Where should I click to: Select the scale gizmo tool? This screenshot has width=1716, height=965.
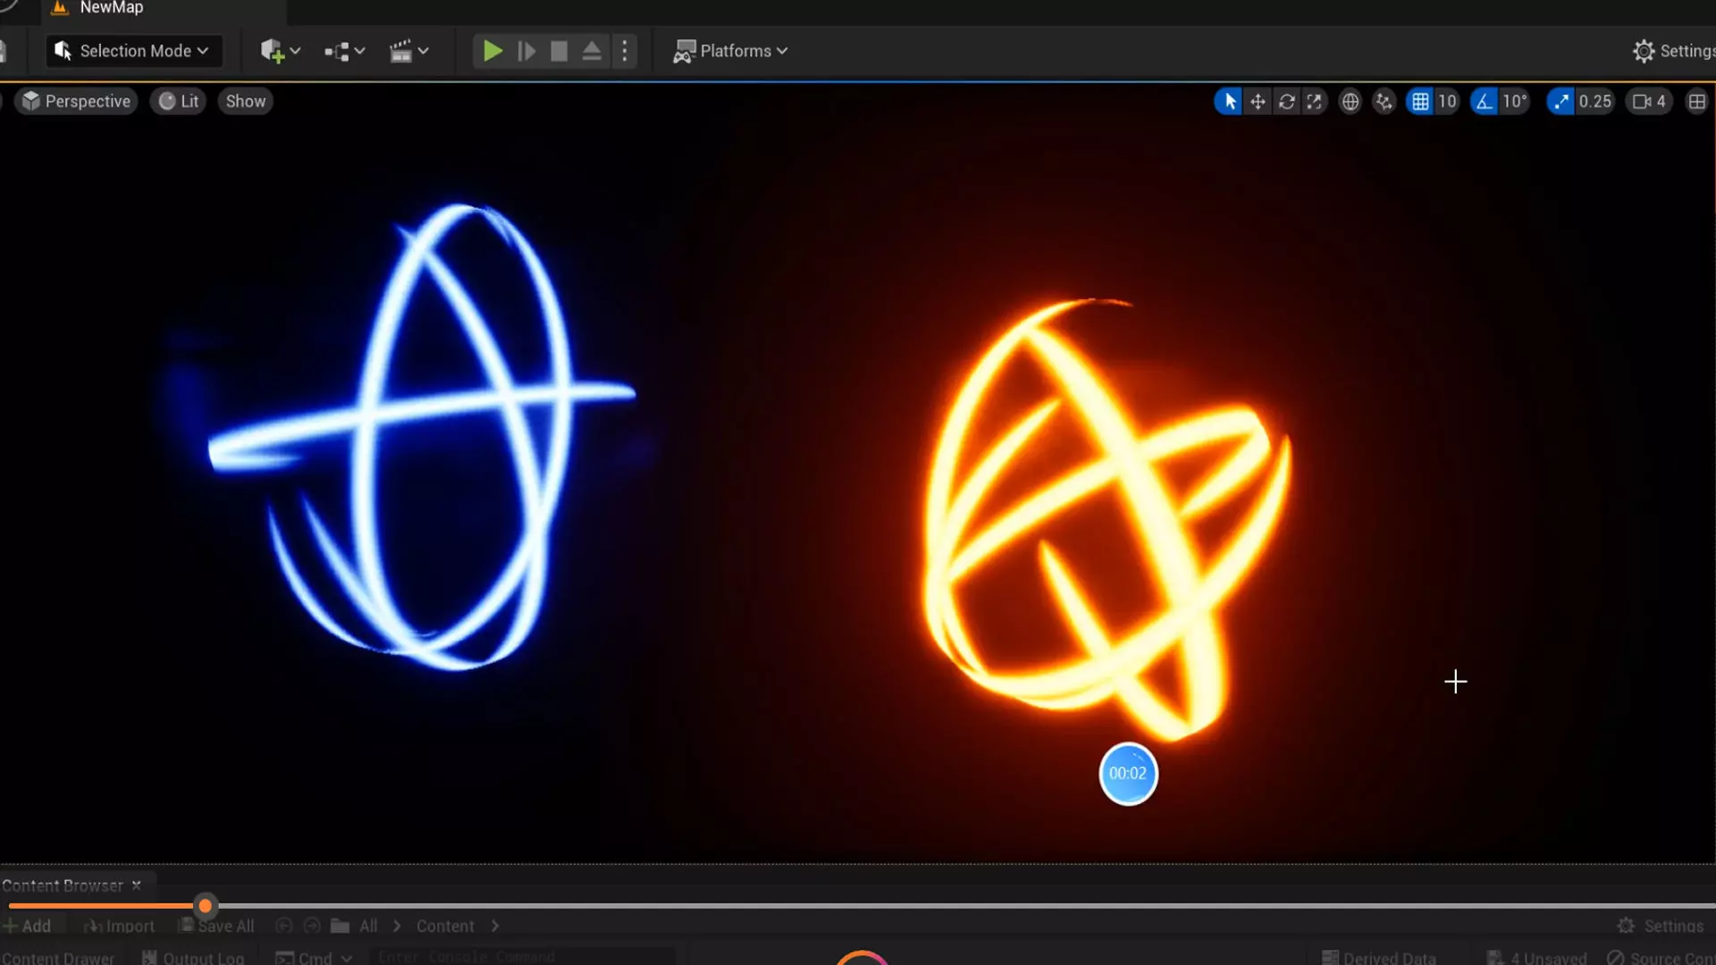pos(1315,102)
